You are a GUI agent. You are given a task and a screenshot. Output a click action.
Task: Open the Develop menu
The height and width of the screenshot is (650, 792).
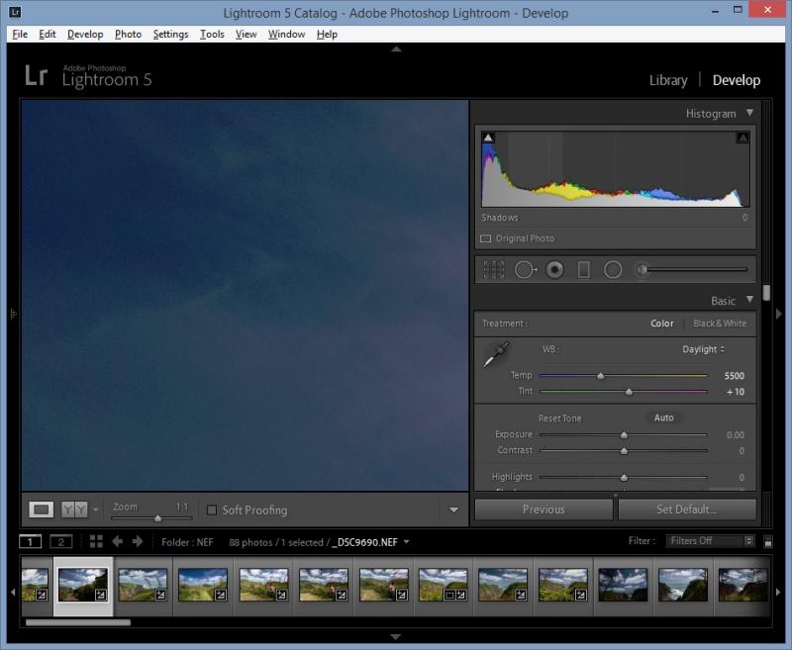click(x=85, y=35)
